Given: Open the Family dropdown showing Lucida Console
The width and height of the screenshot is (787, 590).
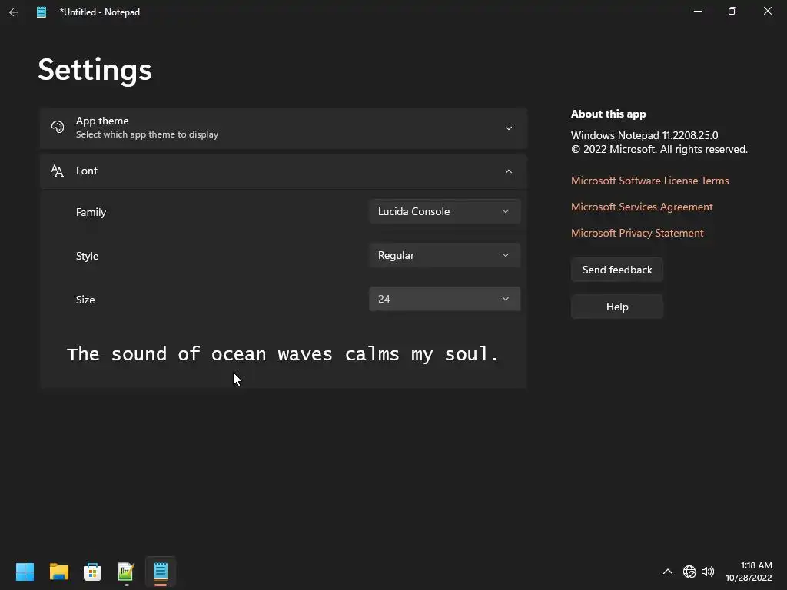Looking at the screenshot, I should click(x=445, y=212).
